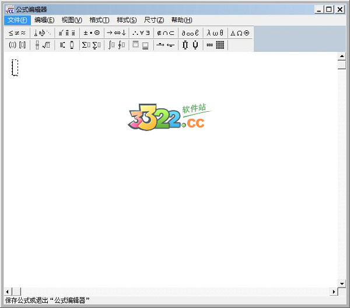Maximize the Equation Editor window
Viewport: 350px width, 308px height.
click(x=329, y=9)
